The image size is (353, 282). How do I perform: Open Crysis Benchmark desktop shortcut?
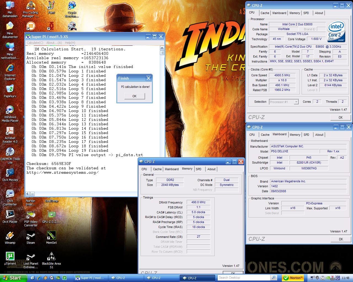click(72, 9)
